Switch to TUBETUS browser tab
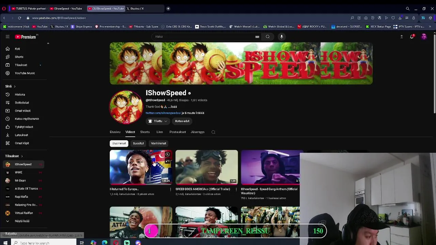This screenshot has height=245, width=436. click(x=29, y=9)
